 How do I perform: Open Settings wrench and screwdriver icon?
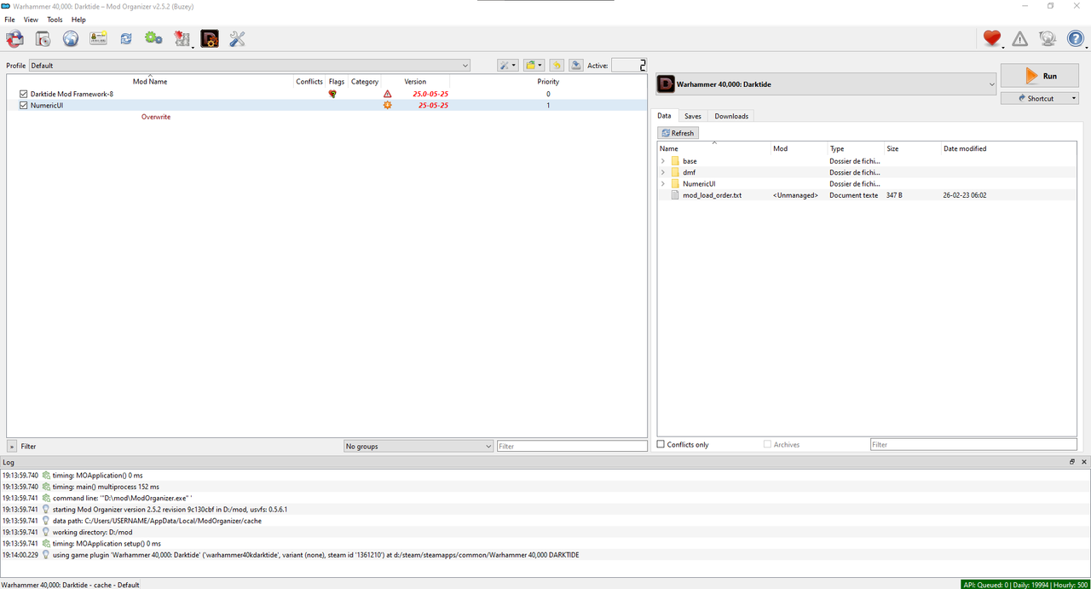point(238,38)
